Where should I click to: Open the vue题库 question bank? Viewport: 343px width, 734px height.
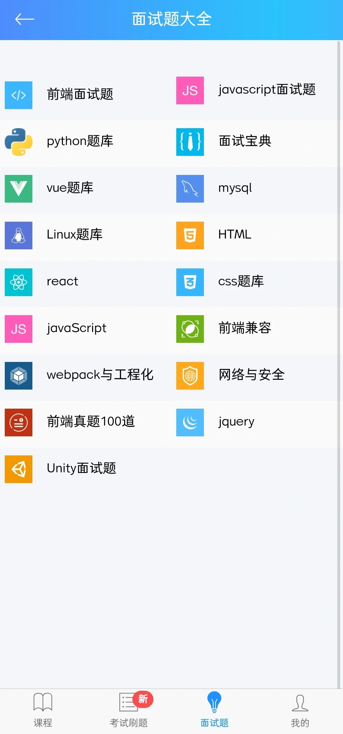[x=70, y=188]
